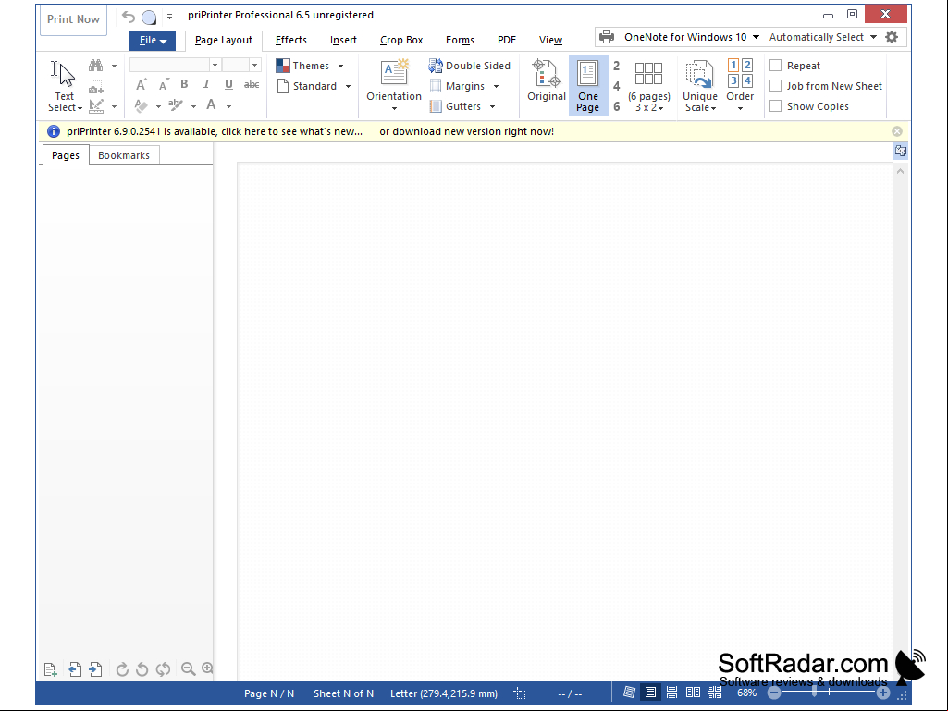
Task: Click the thumbnails zoom out magnifier
Action: coord(188,668)
